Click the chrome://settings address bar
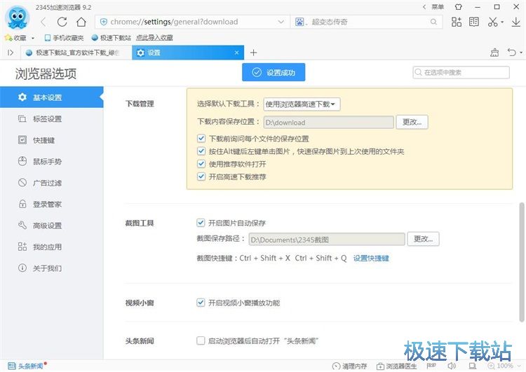This screenshot has width=526, height=372. tap(191, 22)
